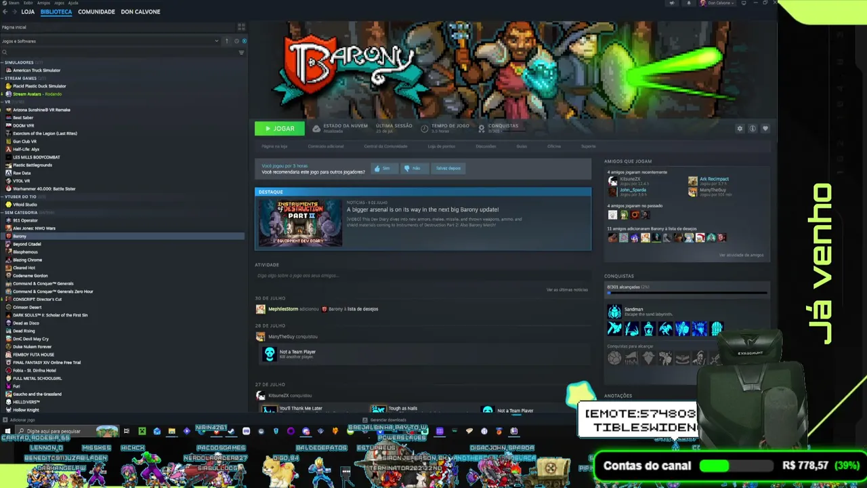
Task: Collapse the SEM CATEGORIA category
Action: pyautogui.click(x=2, y=212)
